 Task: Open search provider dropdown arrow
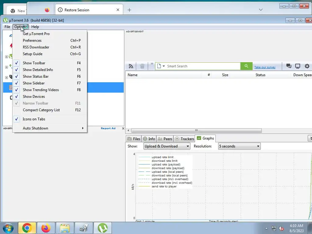164,66
